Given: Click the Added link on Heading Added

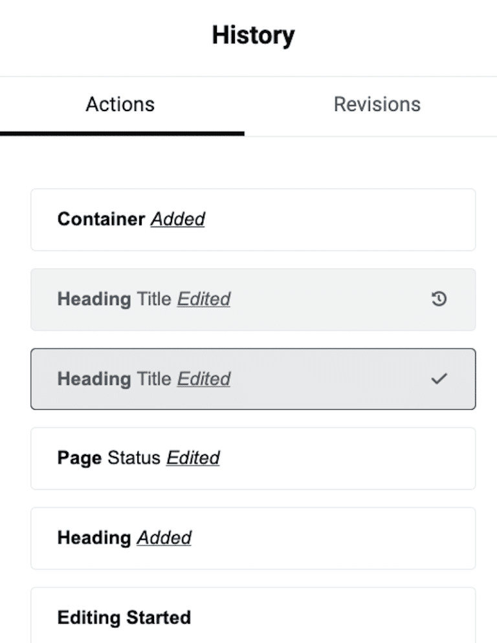Looking at the screenshot, I should 164,538.
